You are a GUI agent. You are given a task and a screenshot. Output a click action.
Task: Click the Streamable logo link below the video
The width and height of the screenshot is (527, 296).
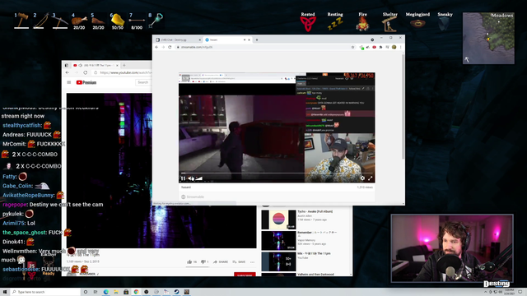(x=193, y=197)
